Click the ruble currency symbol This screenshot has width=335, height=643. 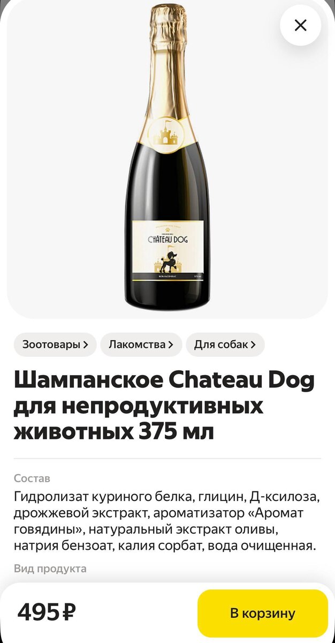tap(69, 612)
